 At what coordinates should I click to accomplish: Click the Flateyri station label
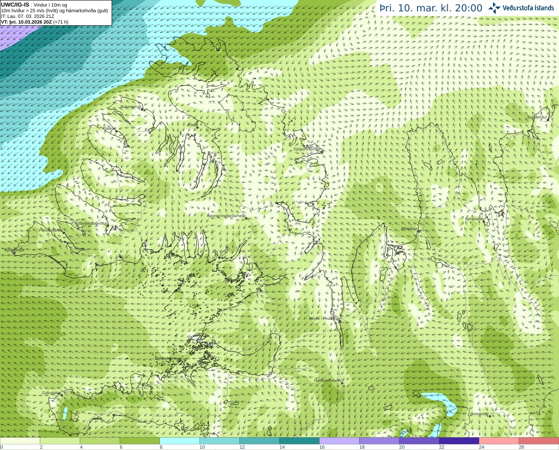pyautogui.click(x=109, y=128)
